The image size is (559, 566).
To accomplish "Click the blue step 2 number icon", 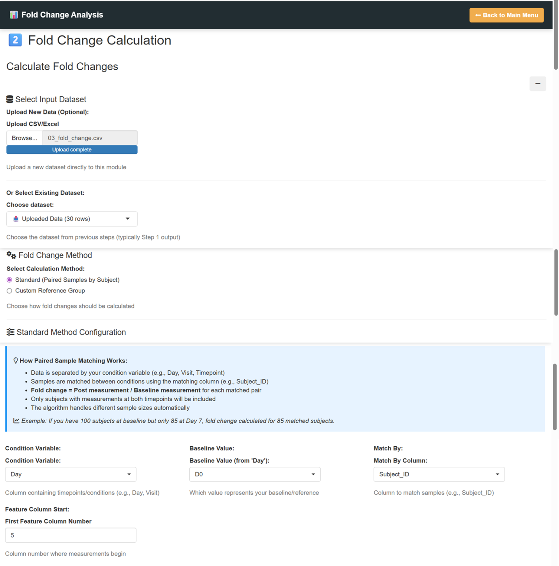I will coord(15,40).
